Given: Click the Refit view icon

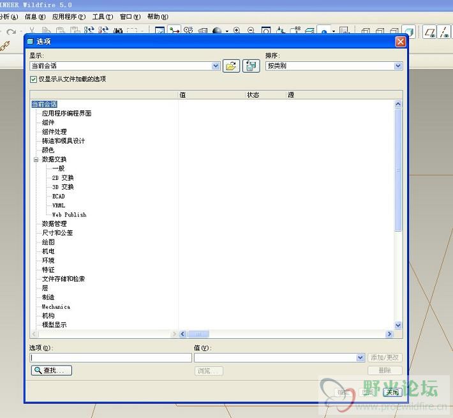Looking at the screenshot, I should tap(266, 31).
